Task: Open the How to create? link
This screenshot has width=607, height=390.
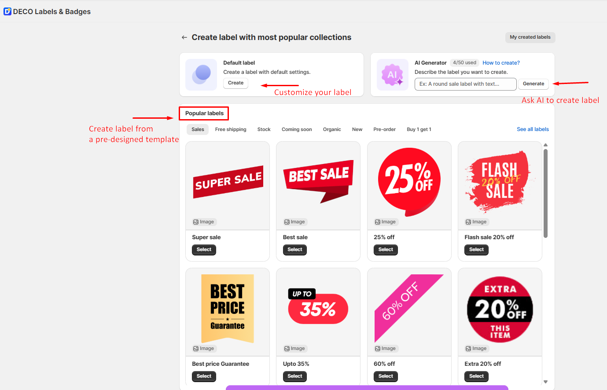Action: [x=501, y=63]
